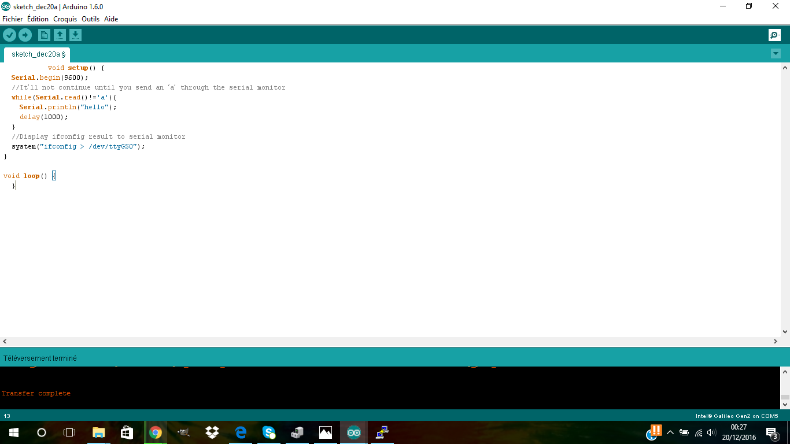Open the Windows notification center icon
This screenshot has height=444, width=790.
click(771, 432)
